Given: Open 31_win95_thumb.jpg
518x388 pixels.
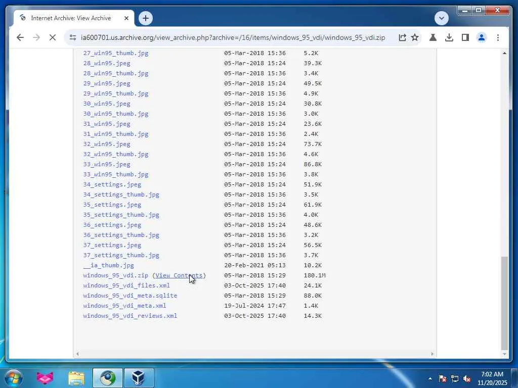Looking at the screenshot, I should tap(116, 134).
